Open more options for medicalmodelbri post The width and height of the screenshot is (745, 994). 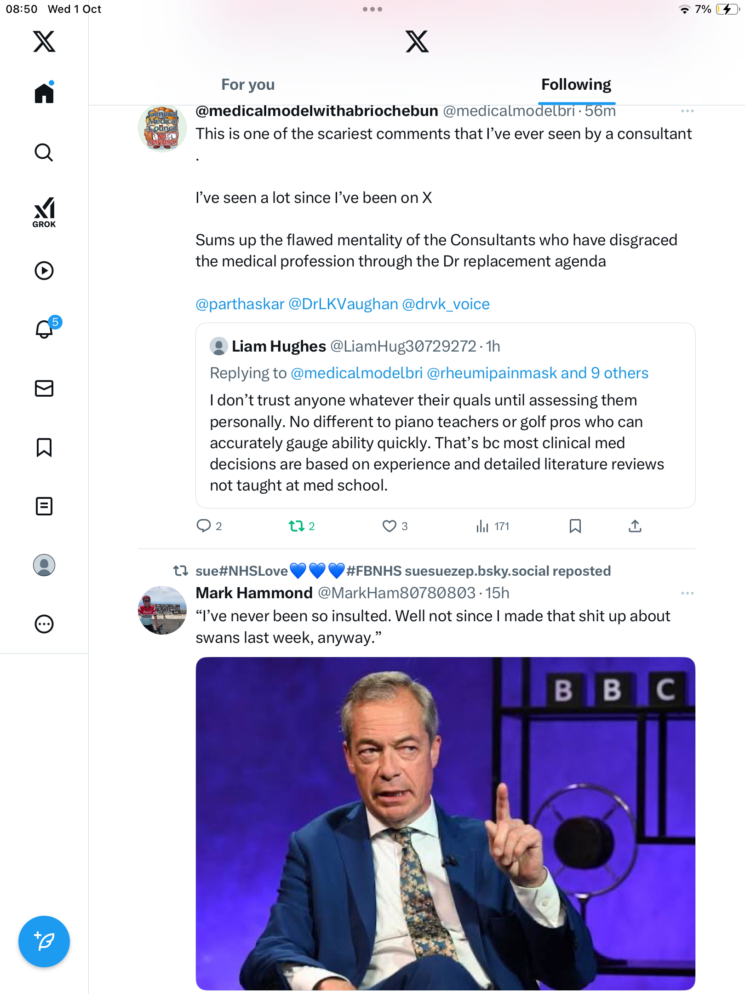(x=687, y=111)
